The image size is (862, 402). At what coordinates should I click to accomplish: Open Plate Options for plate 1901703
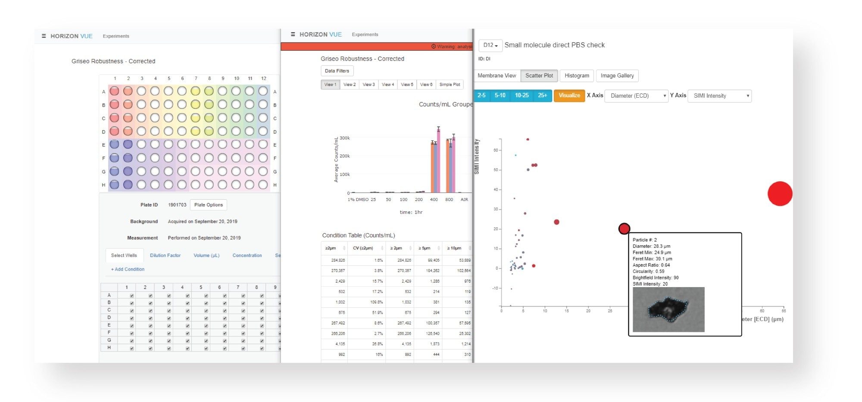point(208,204)
